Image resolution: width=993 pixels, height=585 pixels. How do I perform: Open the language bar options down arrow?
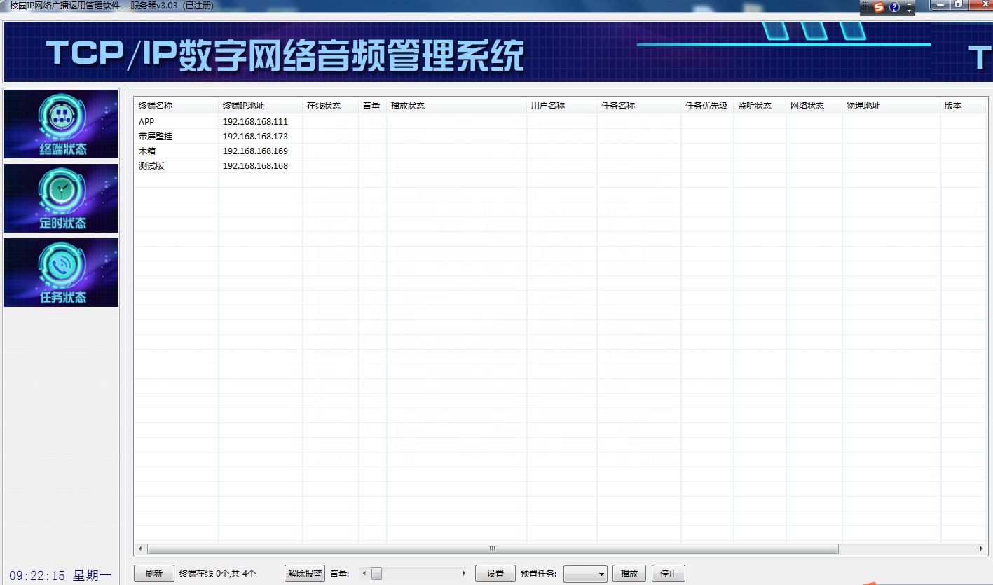pos(910,10)
